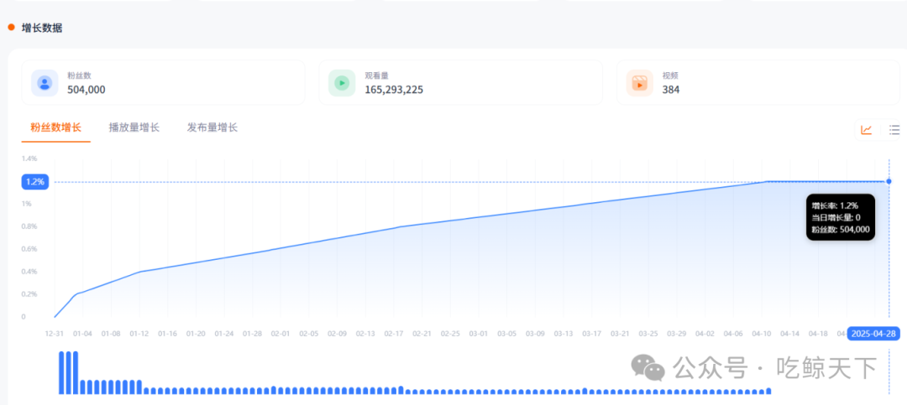Click the WeChat logo in watermark

648,367
